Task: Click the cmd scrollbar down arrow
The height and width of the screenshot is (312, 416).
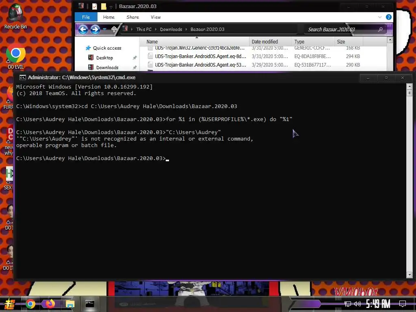Action: click(x=409, y=275)
